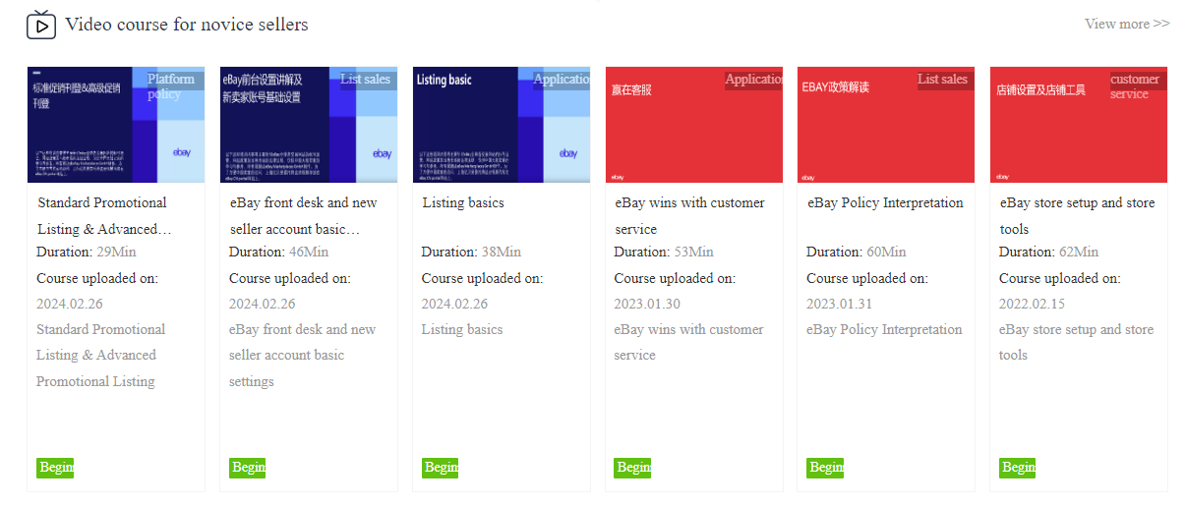Begin the Listing basics course
1186x506 pixels.
click(441, 468)
